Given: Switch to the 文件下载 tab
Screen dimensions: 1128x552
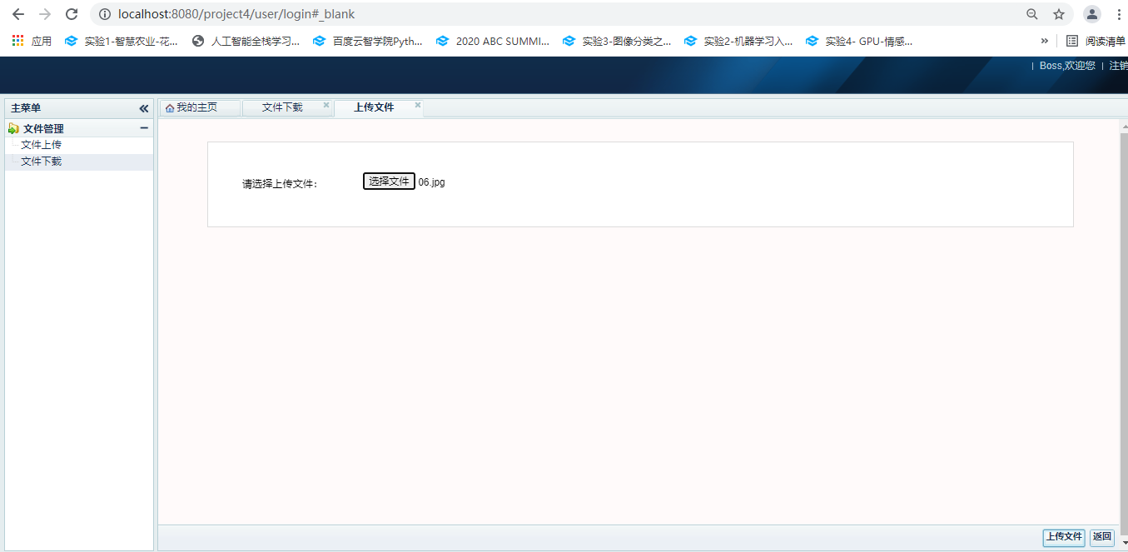Looking at the screenshot, I should [282, 107].
